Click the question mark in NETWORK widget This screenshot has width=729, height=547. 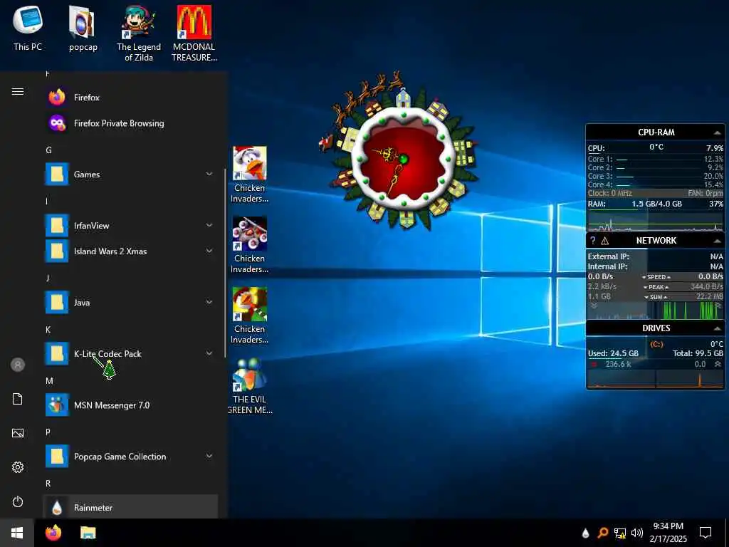click(x=592, y=241)
